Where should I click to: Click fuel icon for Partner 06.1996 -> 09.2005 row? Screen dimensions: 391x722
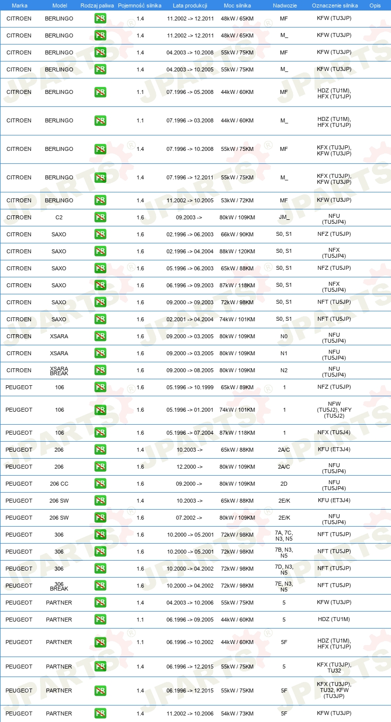(x=100, y=620)
